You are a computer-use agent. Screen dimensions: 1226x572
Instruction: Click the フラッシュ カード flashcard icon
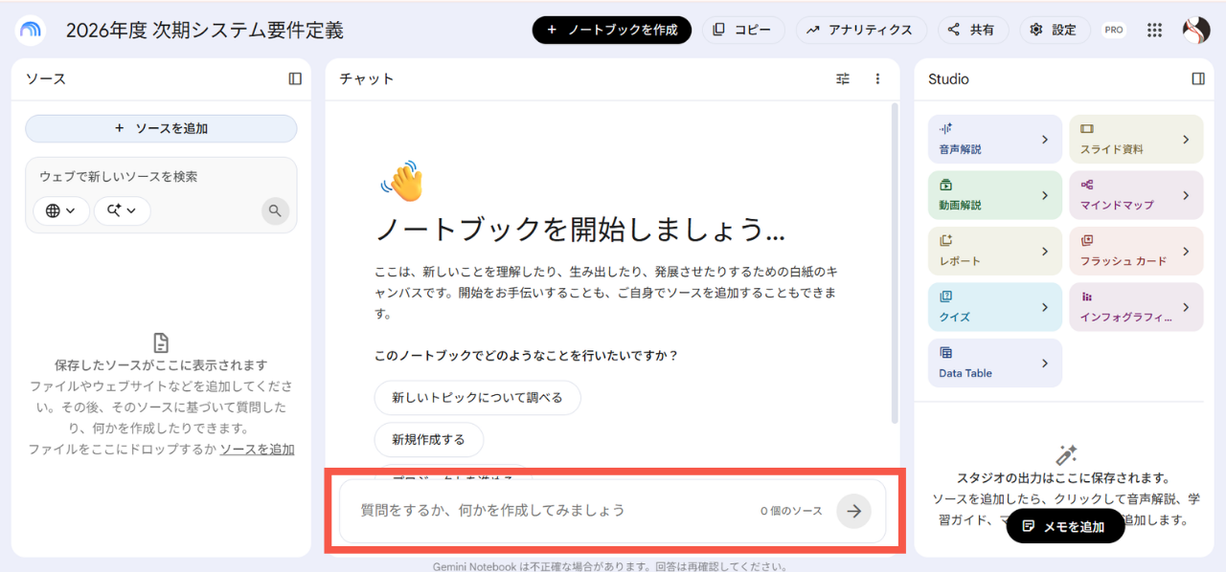1087,240
